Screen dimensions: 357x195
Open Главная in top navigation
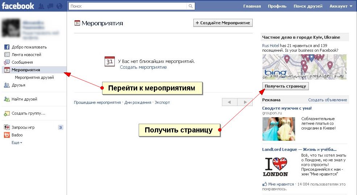[x=252, y=6]
